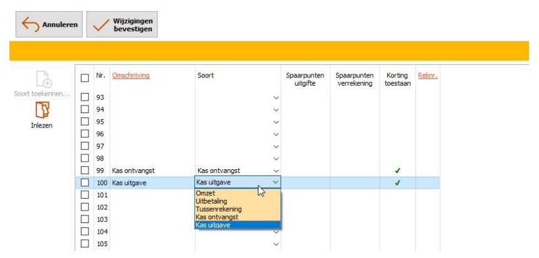Image resolution: width=539 pixels, height=258 pixels.
Task: Pick Uitbetaling from the open list
Action: [213, 201]
